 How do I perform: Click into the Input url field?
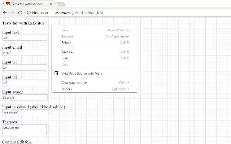tap(25, 82)
